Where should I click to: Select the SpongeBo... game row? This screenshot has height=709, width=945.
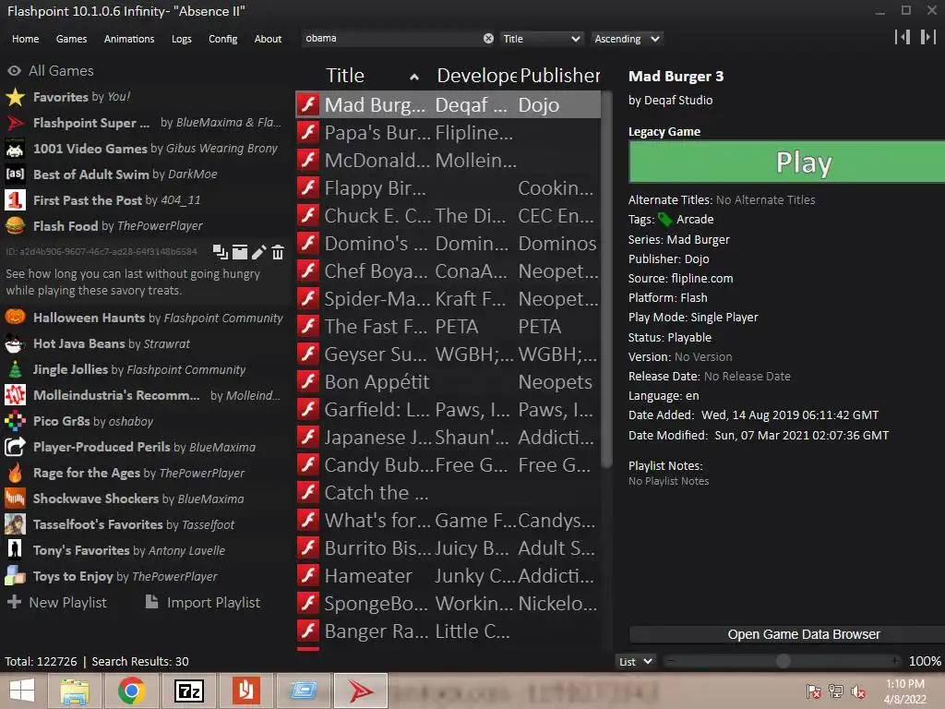(x=448, y=604)
